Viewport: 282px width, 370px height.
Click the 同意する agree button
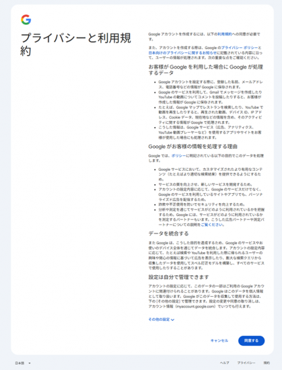[251, 341]
